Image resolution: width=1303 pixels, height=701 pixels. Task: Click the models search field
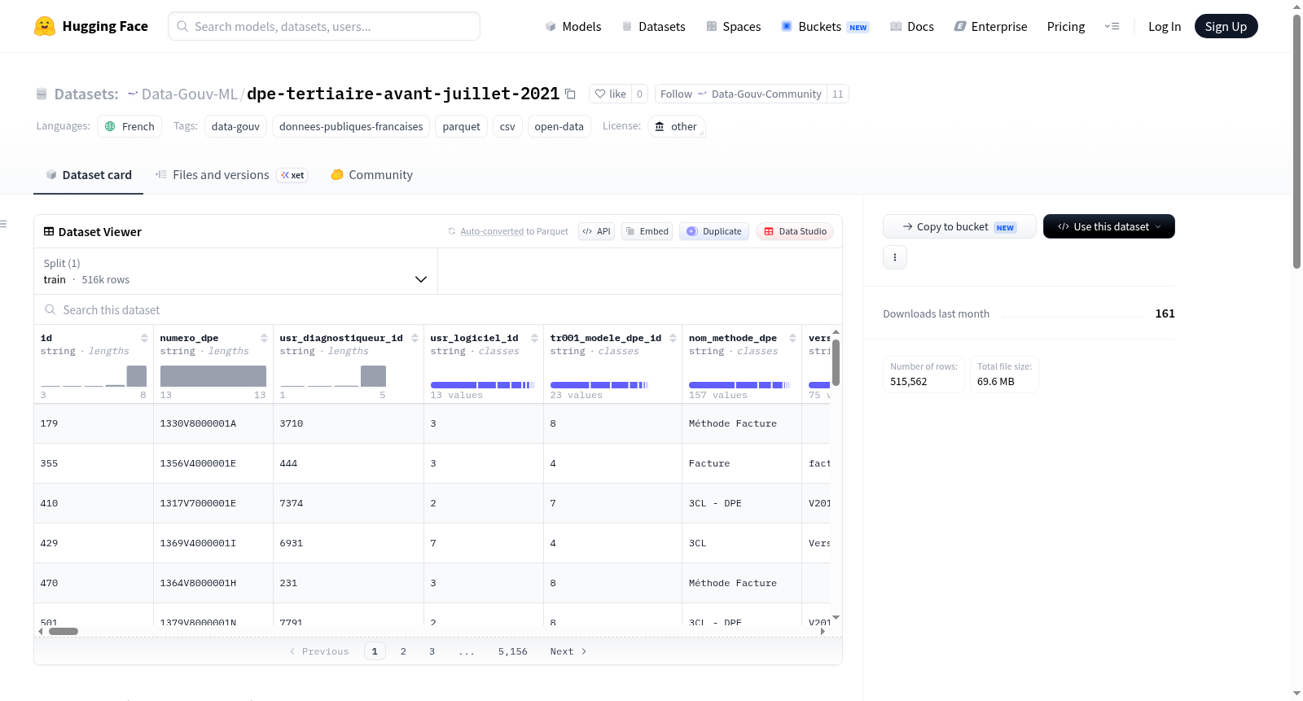pyautogui.click(x=324, y=26)
